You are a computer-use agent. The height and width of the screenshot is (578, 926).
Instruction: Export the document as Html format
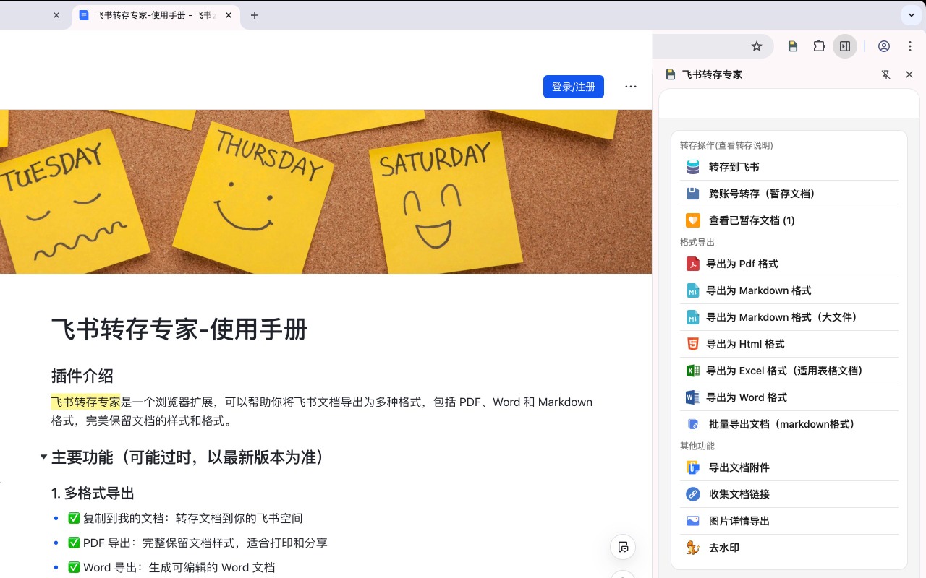tap(745, 344)
